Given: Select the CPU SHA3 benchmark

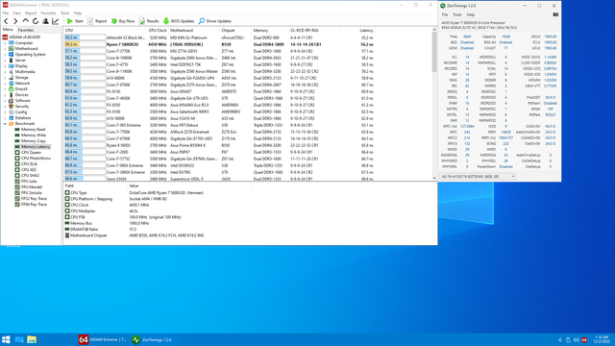Looking at the screenshot, I should tap(30, 175).
